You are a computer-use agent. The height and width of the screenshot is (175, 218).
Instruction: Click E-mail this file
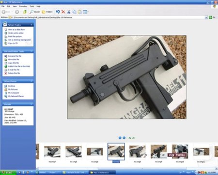(x=12, y=70)
